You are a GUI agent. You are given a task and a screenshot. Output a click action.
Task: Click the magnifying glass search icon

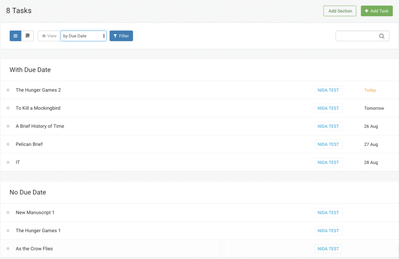[382, 35]
